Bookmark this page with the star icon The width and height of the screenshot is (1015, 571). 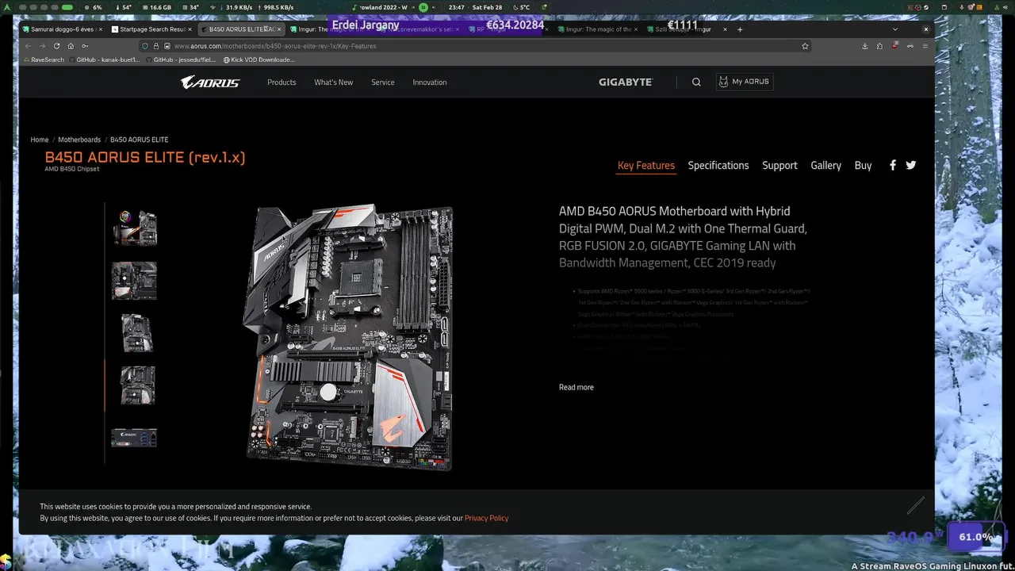805,46
